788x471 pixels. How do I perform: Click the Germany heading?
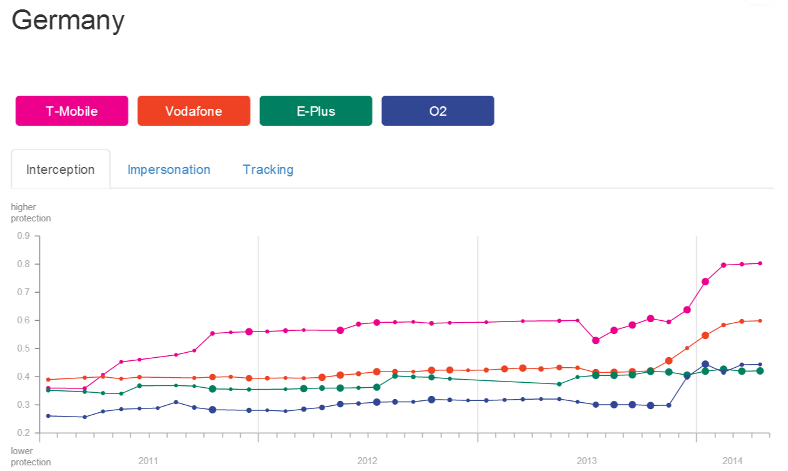click(x=68, y=22)
